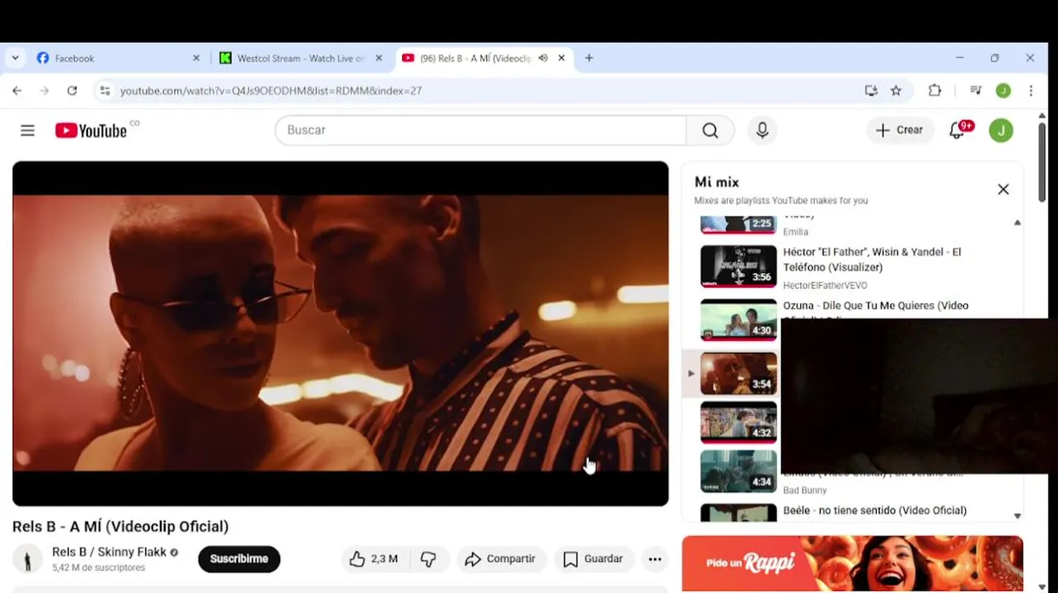Click the video title Rels B - A MÍ

pyautogui.click(x=120, y=526)
